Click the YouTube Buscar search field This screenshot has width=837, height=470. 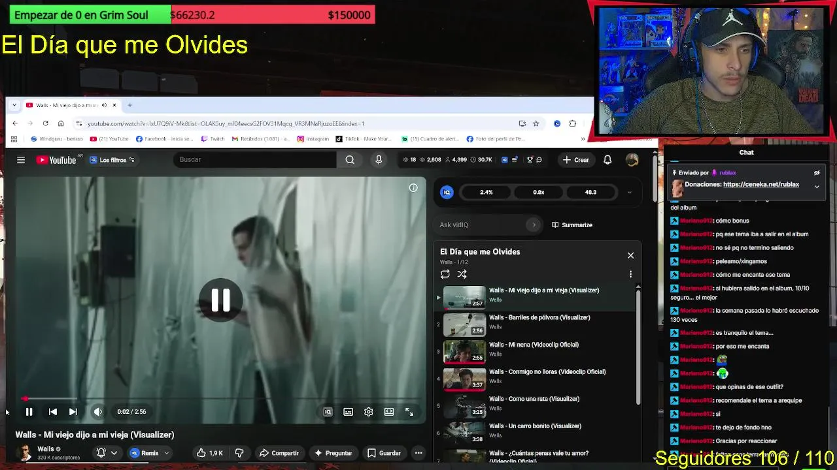click(255, 160)
